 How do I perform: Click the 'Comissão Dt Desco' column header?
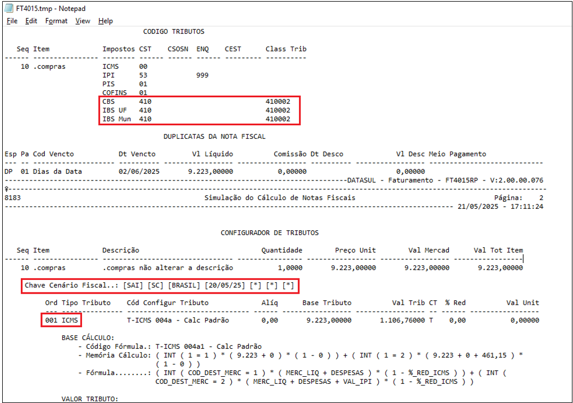point(308,154)
